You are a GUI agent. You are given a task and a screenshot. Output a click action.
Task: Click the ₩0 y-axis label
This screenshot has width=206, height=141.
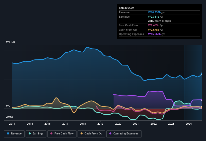[x=8, y=106]
